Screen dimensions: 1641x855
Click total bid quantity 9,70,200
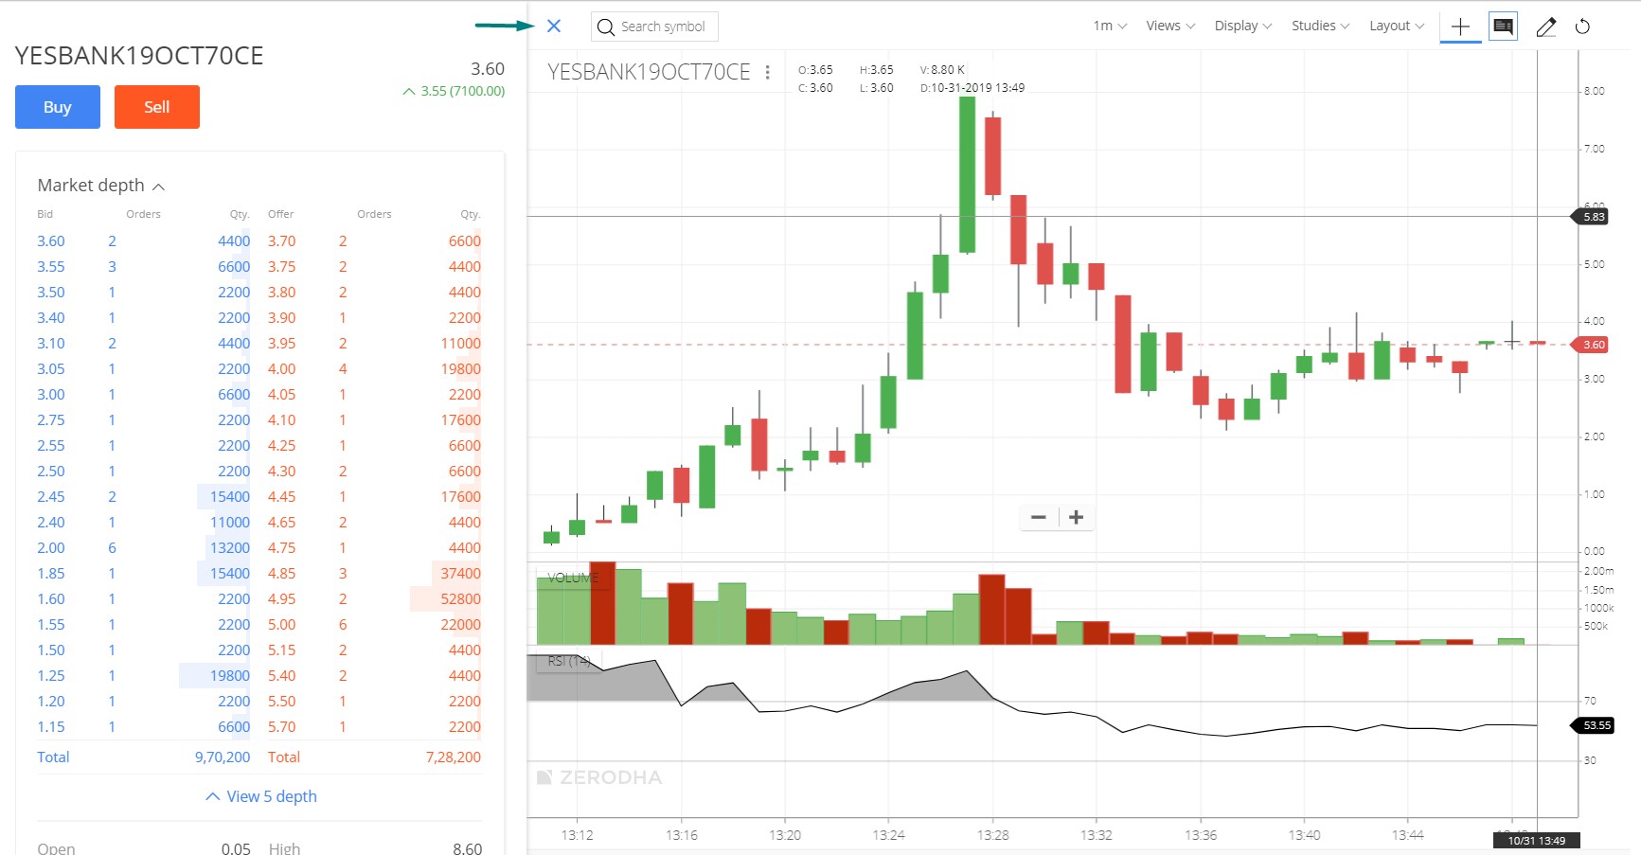(x=223, y=757)
